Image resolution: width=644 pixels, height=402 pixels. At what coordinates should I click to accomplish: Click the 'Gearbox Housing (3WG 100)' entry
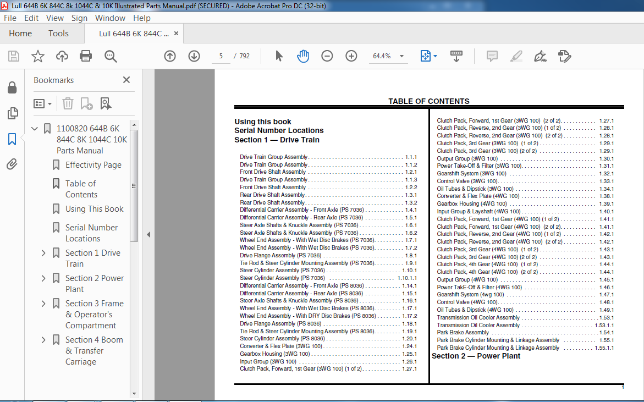(328, 354)
